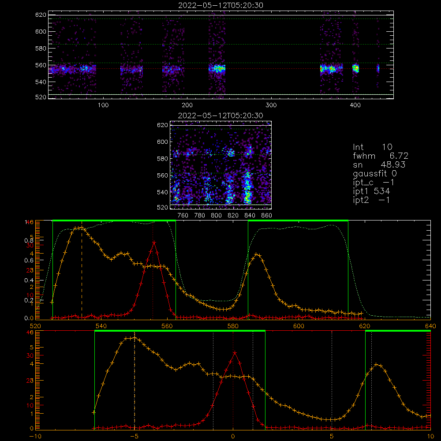441x441 pixels.
Task: Click x-axis label "200" of the wide spectrogram
Action: 187,105
